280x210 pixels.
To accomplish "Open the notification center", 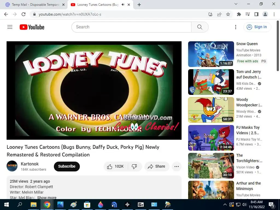I will [x=272, y=205].
